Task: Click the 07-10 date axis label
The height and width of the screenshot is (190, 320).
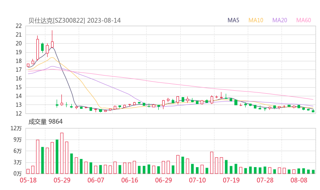Action: [x=197, y=180]
